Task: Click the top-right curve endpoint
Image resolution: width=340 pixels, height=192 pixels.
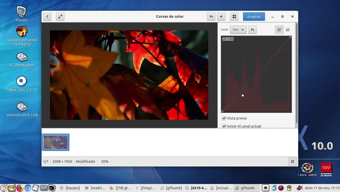Action: click(290, 37)
